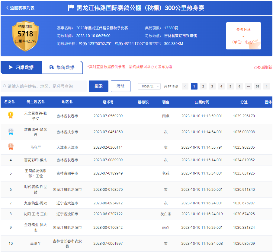Click the back arrow to return to race list
Viewport: 273px width, 252px height.
point(8,8)
